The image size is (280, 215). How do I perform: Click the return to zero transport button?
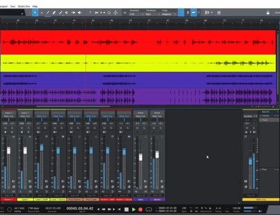119,209
